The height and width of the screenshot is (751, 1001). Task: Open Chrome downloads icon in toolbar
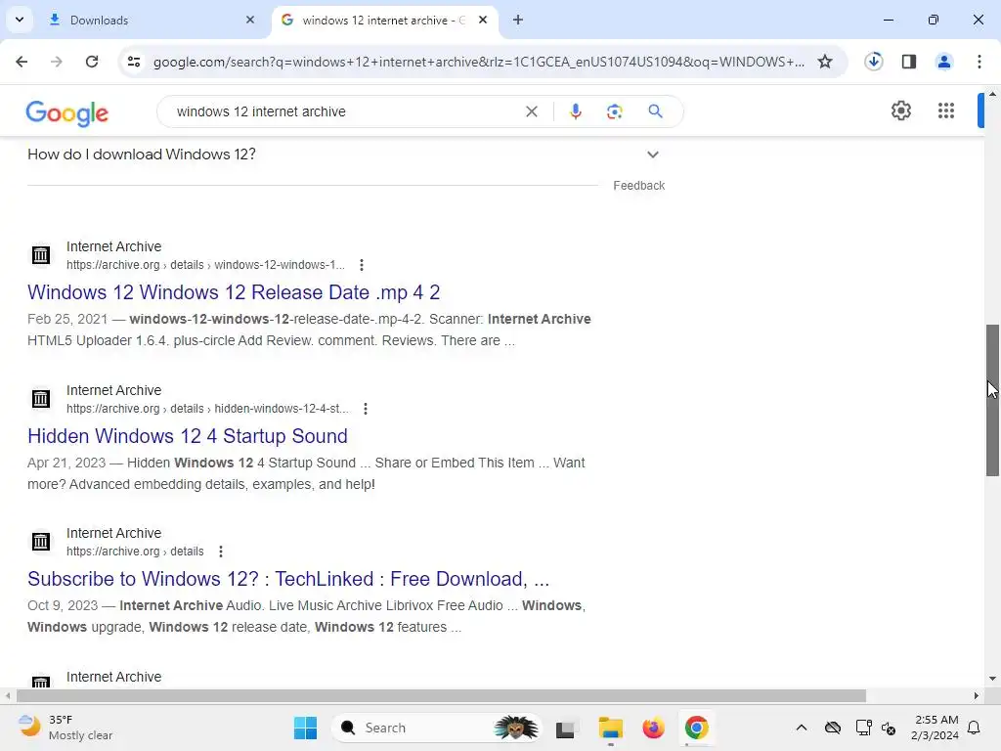tap(873, 62)
